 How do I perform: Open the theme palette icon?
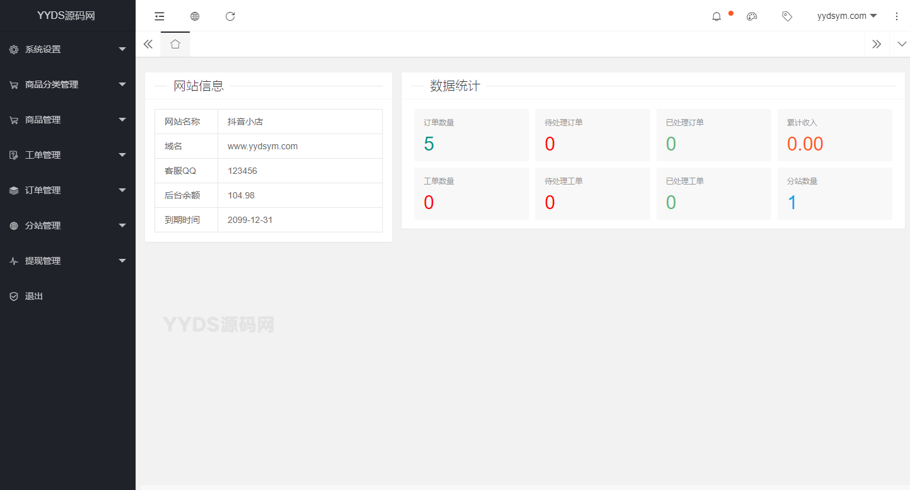tap(752, 16)
